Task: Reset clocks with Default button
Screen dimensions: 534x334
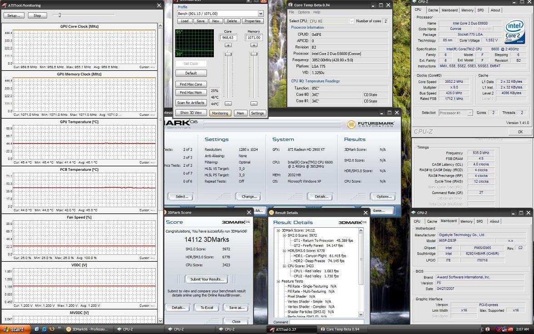Action: (x=191, y=73)
